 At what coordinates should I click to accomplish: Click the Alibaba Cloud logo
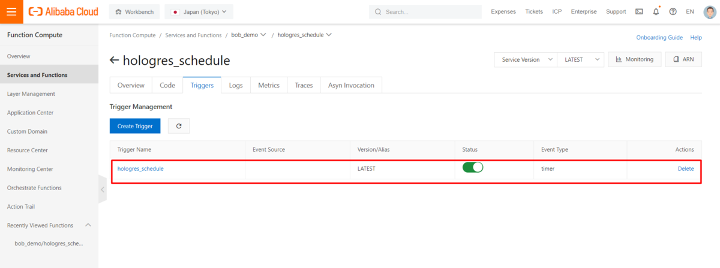pos(62,11)
